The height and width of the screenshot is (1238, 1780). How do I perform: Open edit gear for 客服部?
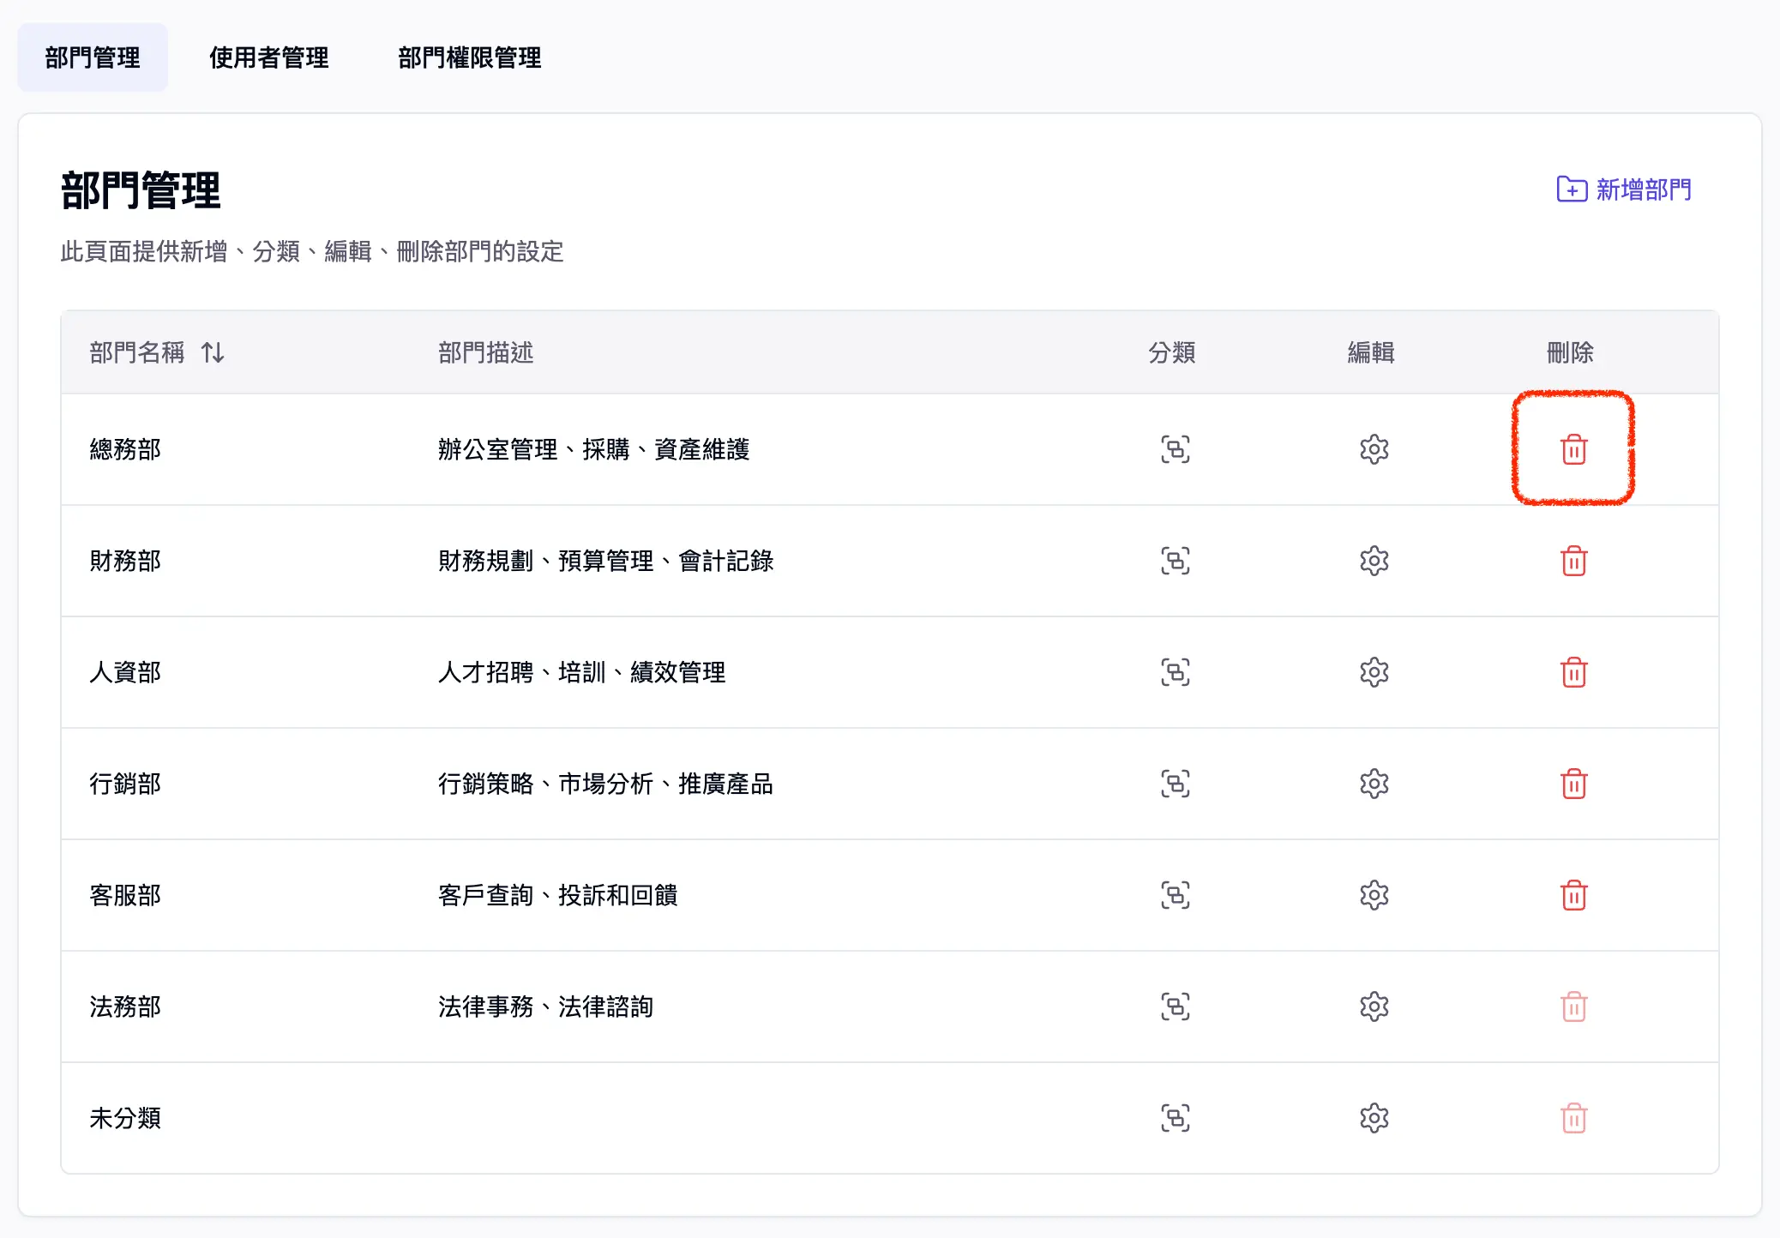[x=1374, y=895]
